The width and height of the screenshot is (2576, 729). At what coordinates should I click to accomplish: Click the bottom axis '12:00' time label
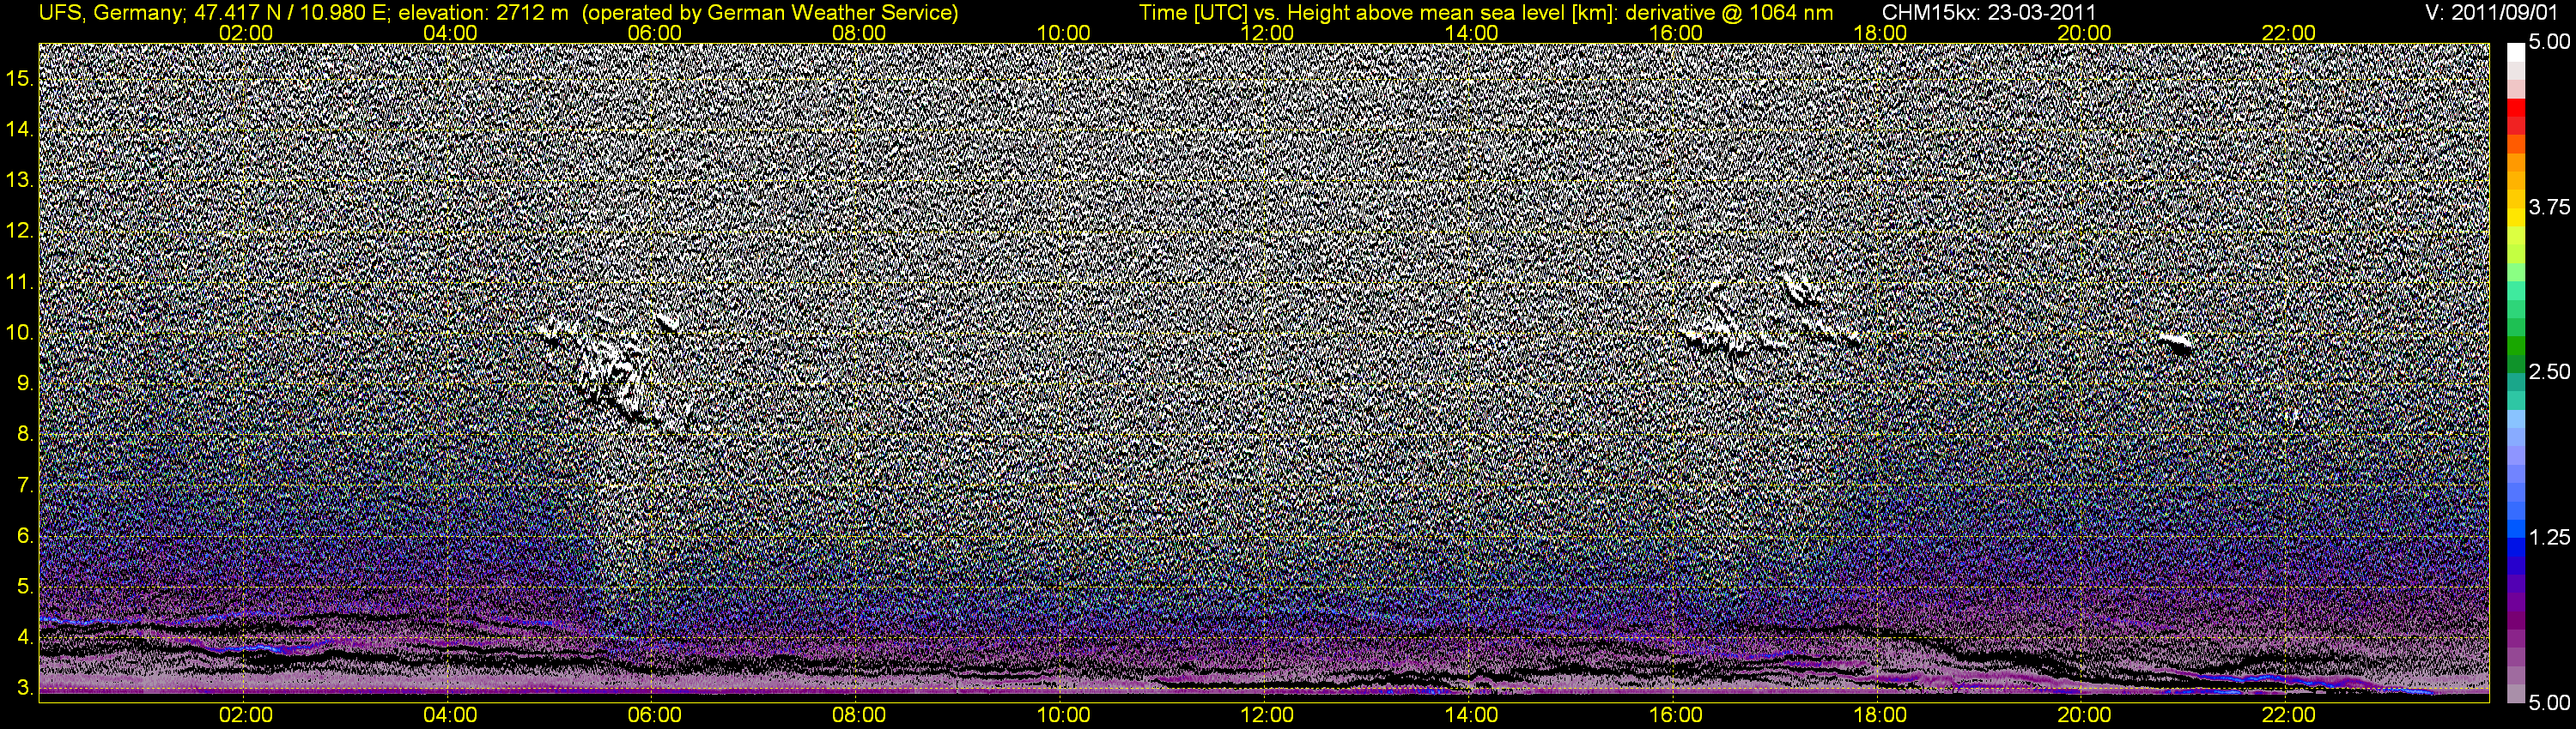pos(1267,715)
